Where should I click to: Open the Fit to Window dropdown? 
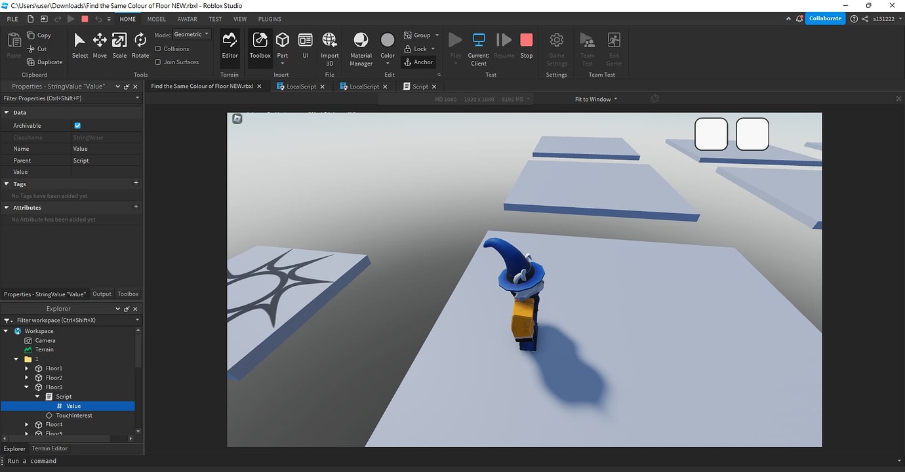(595, 99)
